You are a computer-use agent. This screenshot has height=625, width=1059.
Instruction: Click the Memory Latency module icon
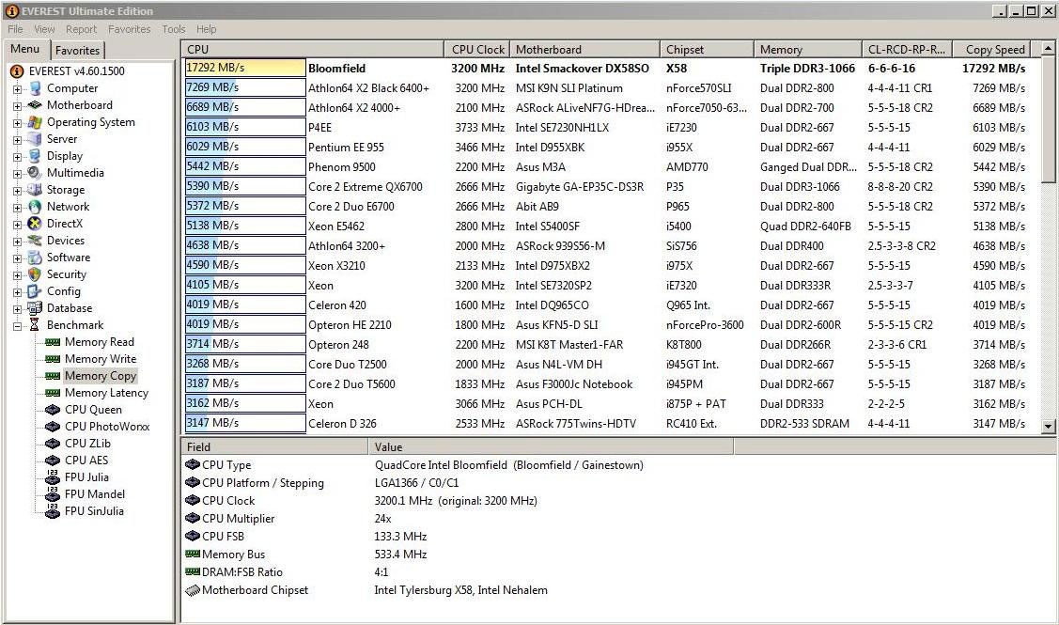point(53,393)
